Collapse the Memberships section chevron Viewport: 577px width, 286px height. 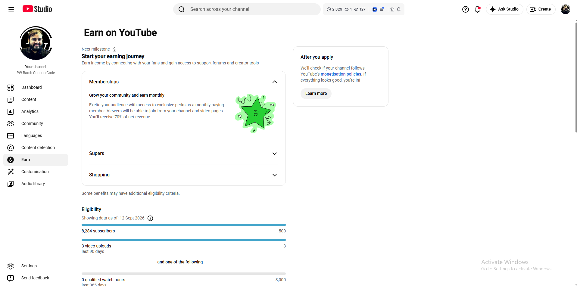274,82
